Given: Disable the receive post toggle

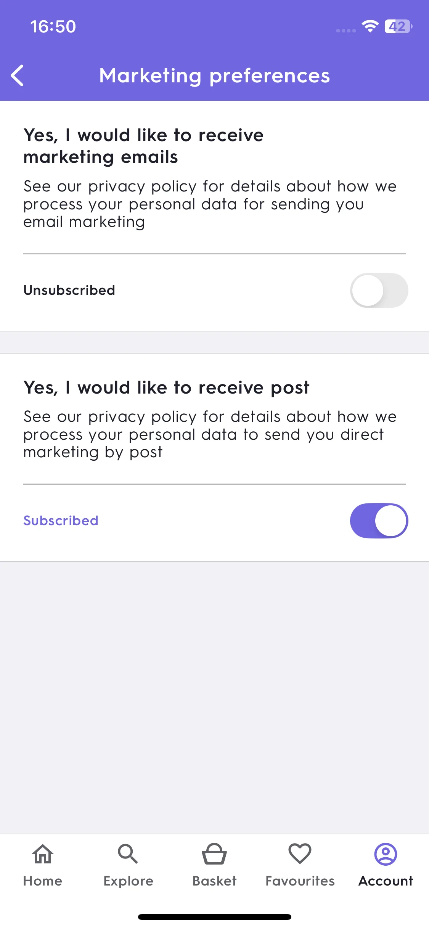Looking at the screenshot, I should click(379, 521).
